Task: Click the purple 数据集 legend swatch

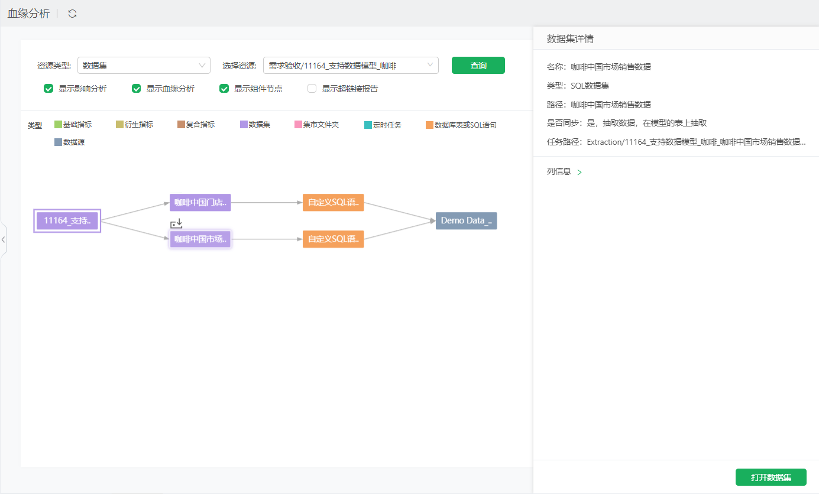Action: coord(244,125)
